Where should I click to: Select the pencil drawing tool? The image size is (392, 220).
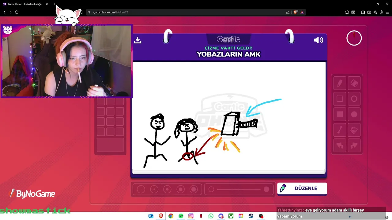point(340,83)
